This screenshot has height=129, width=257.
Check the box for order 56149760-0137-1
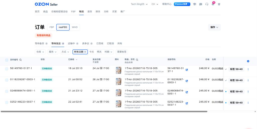7,69
